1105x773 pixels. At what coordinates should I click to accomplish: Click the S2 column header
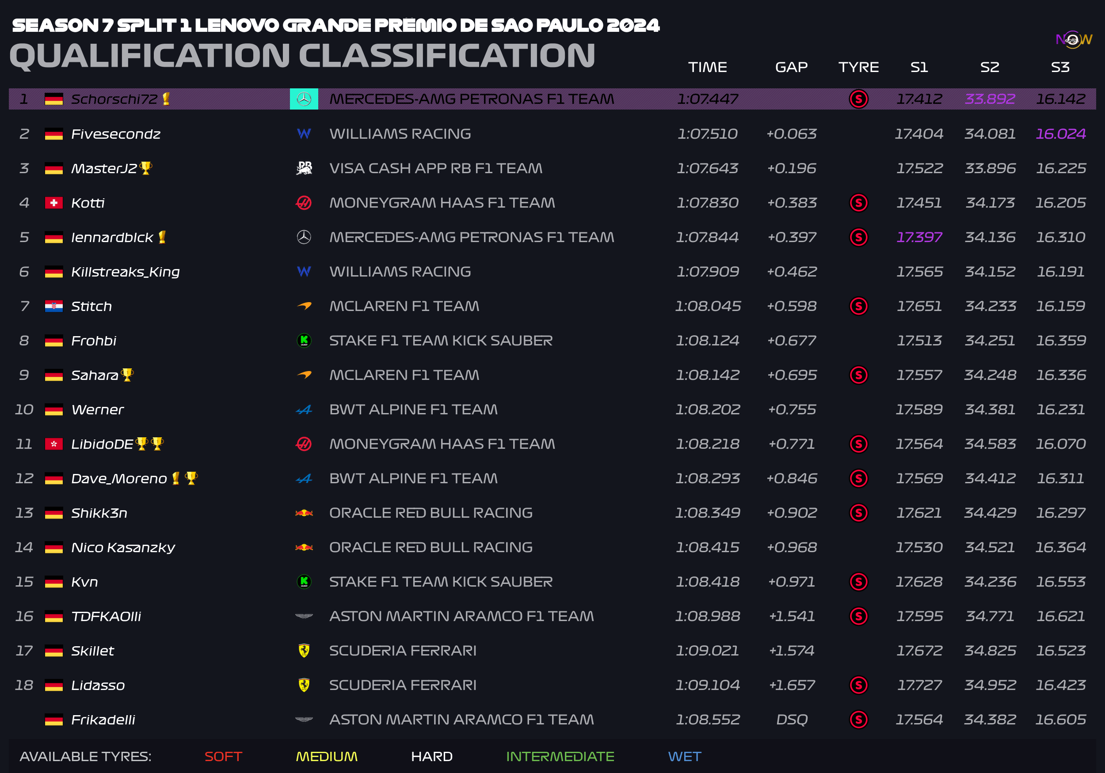(x=990, y=67)
